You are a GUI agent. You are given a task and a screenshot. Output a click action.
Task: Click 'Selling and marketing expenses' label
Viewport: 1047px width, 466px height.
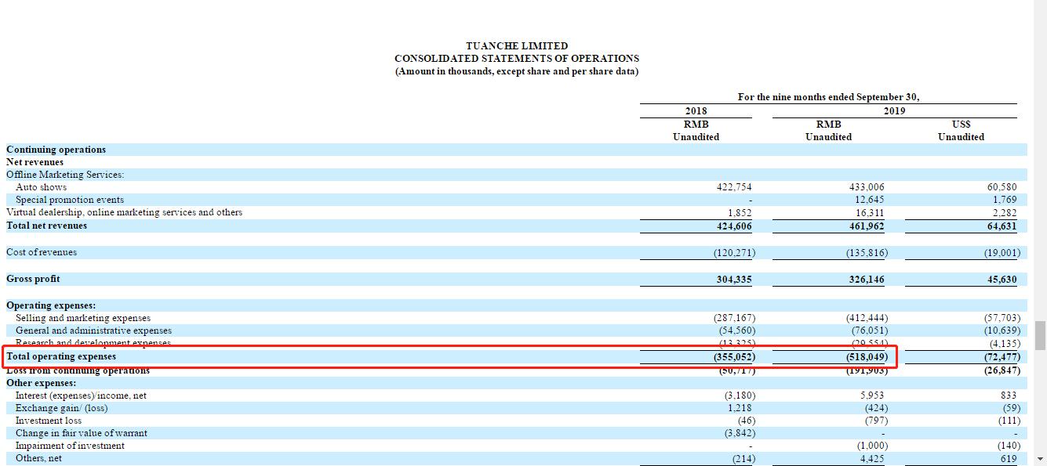83,318
